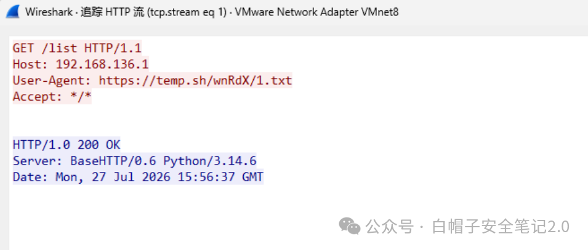Image resolution: width=588 pixels, height=250 pixels.
Task: Click the Wireshark shark-fin icon in title bar
Action: click(12, 12)
